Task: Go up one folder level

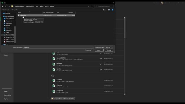Action: point(10,6)
